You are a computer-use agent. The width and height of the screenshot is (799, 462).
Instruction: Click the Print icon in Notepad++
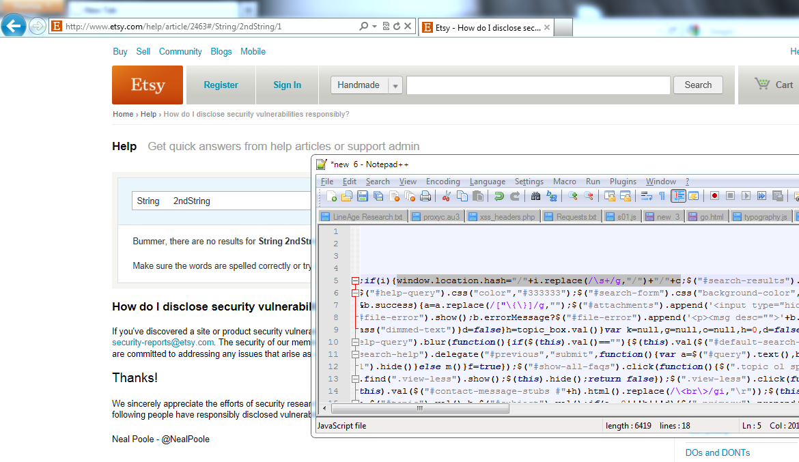(x=425, y=196)
